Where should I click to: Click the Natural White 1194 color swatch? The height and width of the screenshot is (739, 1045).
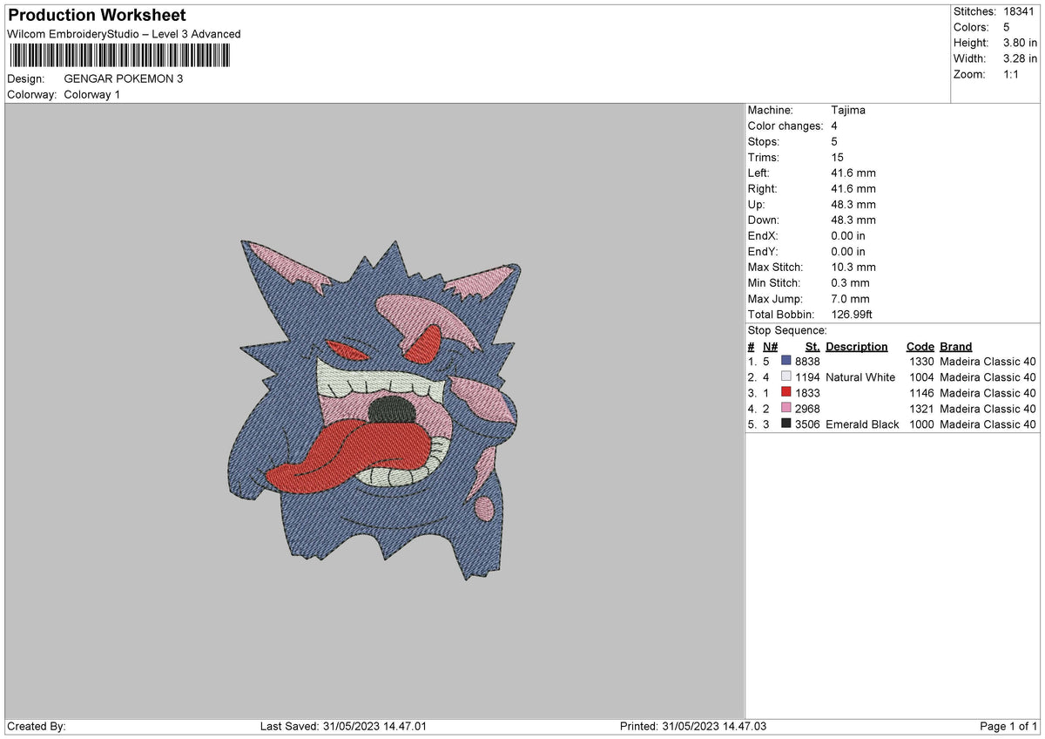pos(786,376)
